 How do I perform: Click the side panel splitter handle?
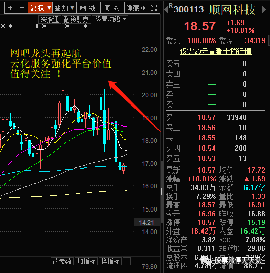162,192
